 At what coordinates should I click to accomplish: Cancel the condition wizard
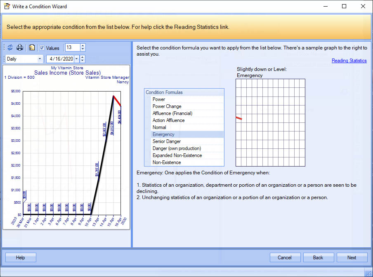click(285, 257)
